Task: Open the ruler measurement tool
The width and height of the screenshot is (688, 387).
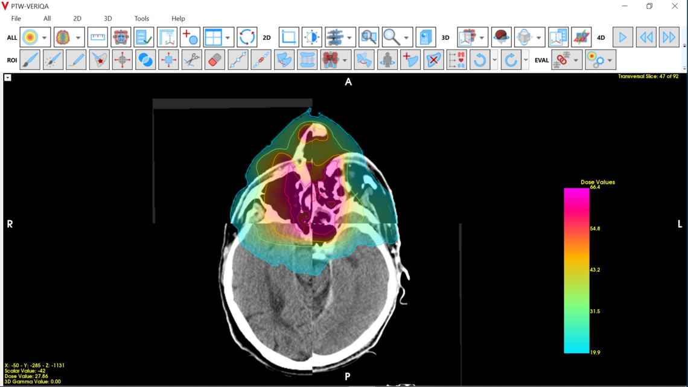Action: pos(97,37)
